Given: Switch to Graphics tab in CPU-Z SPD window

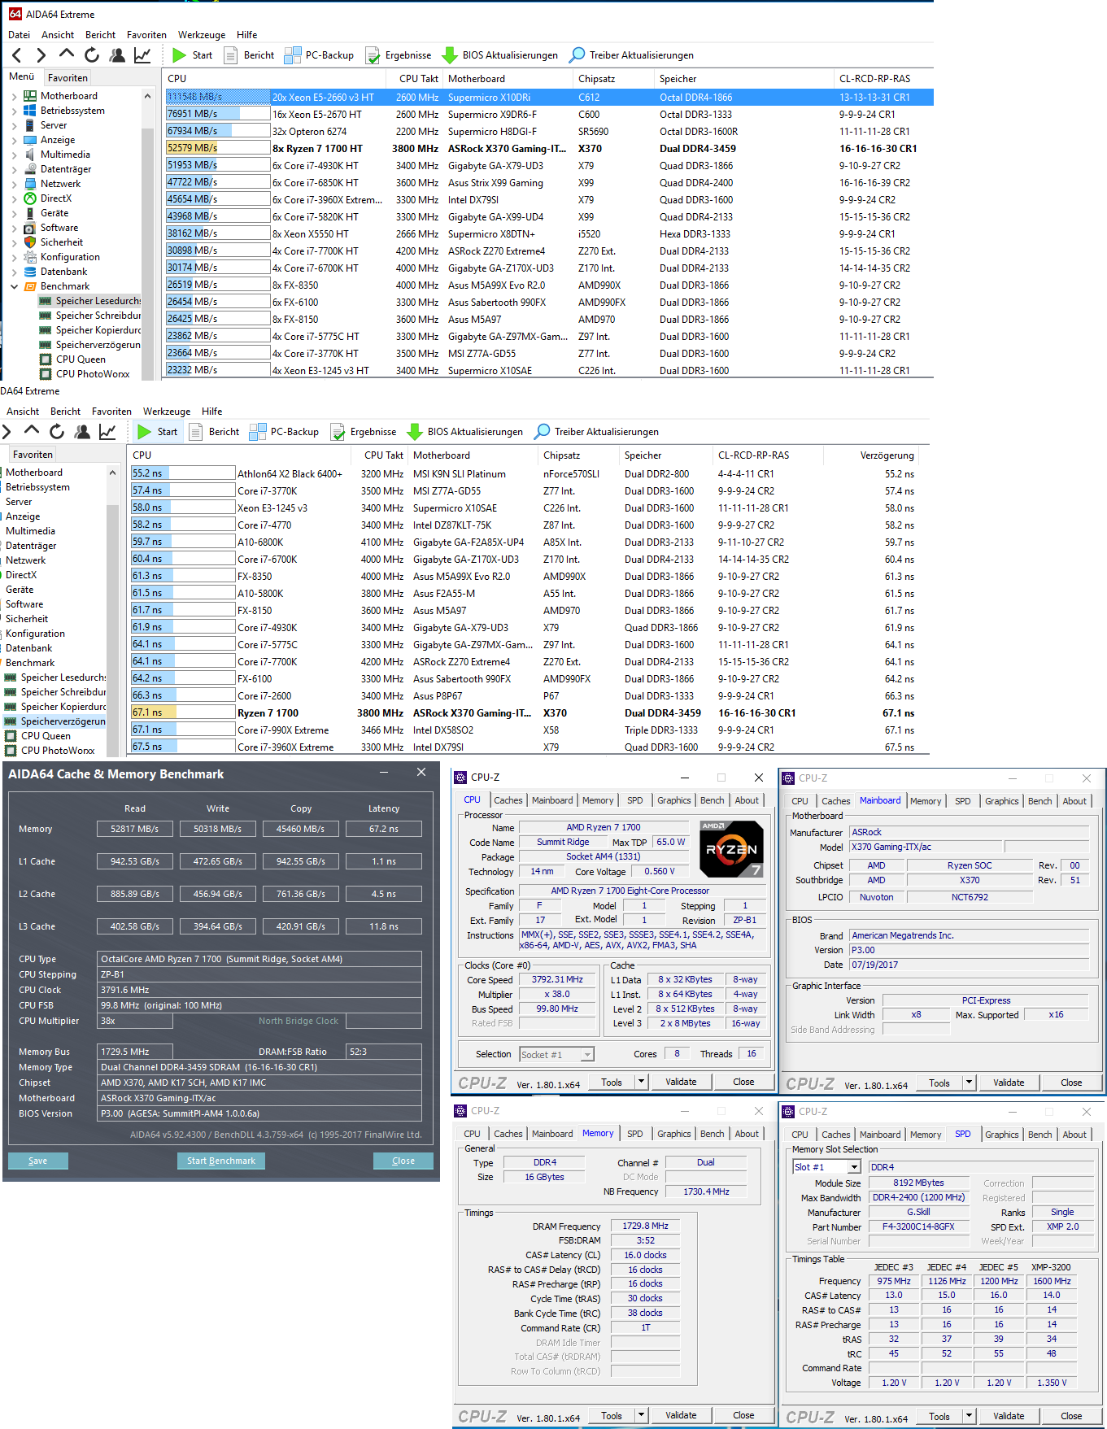Looking at the screenshot, I should click(x=1001, y=1135).
